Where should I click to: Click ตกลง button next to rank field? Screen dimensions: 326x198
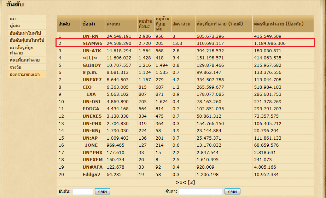103,191
